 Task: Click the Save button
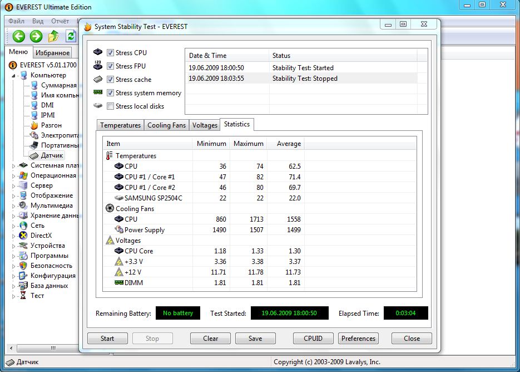255,339
